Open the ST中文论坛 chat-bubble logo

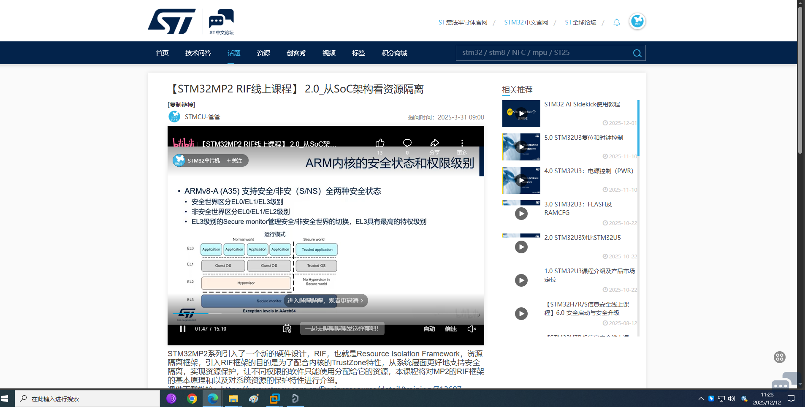click(221, 22)
